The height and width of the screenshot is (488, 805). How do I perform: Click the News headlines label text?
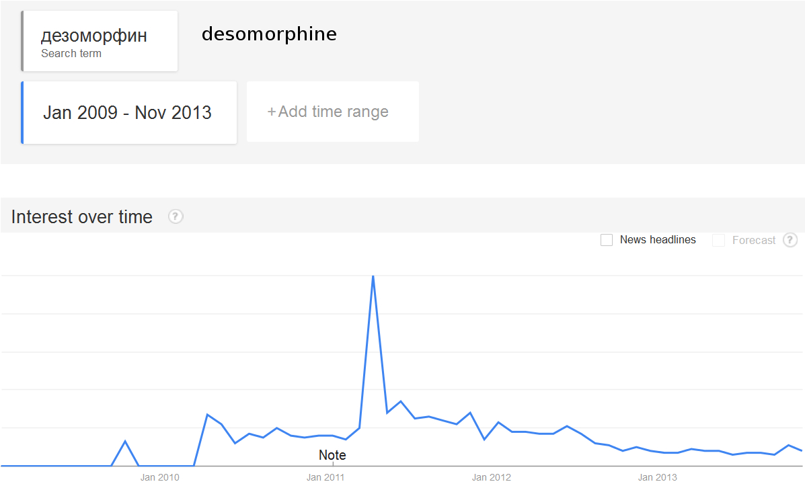(x=658, y=240)
